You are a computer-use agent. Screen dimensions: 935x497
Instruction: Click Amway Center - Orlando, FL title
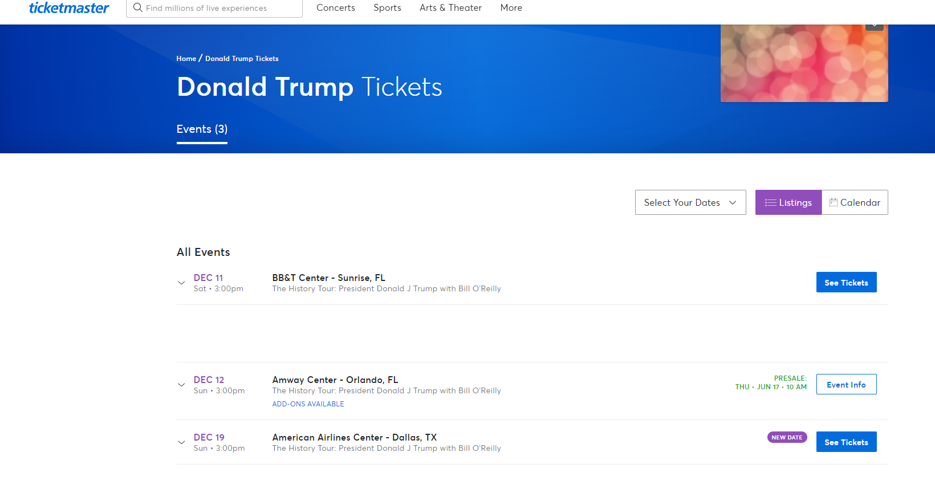pyautogui.click(x=335, y=380)
